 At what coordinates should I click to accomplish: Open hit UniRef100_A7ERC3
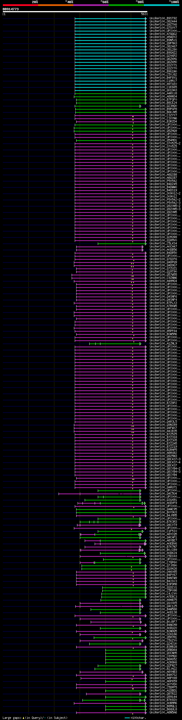[x=163, y=597]
